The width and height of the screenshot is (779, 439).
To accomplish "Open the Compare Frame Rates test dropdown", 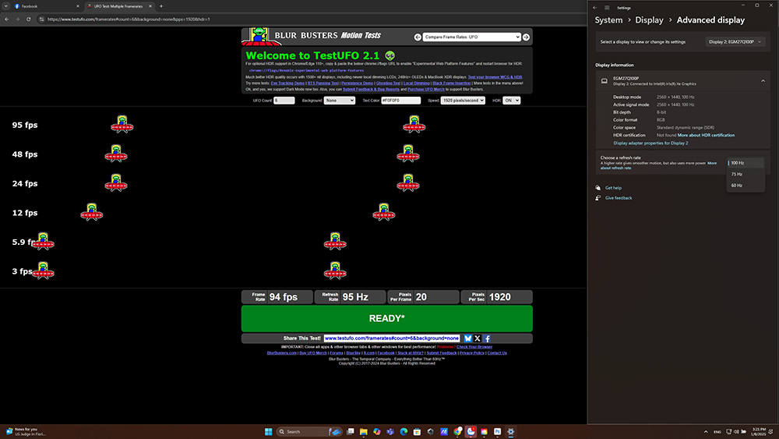I will click(471, 37).
